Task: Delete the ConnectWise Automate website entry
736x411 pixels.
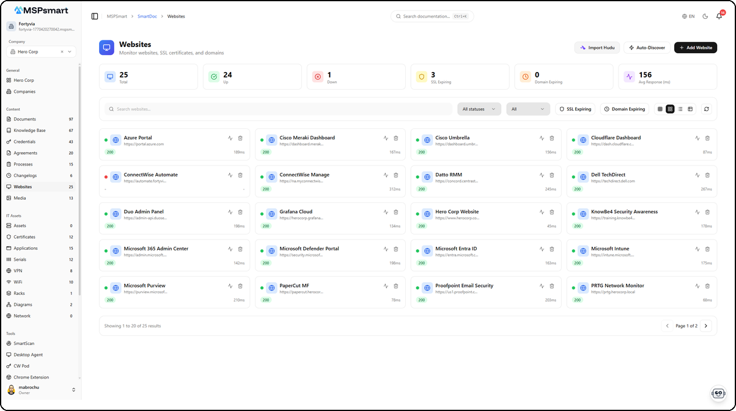Action: tap(240, 175)
